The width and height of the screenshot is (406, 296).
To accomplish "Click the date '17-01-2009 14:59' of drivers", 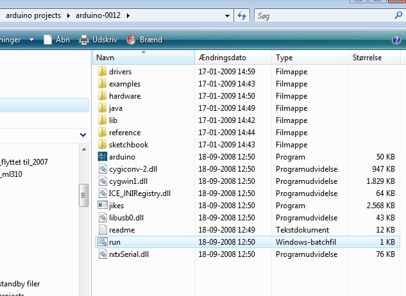I will click(226, 71).
